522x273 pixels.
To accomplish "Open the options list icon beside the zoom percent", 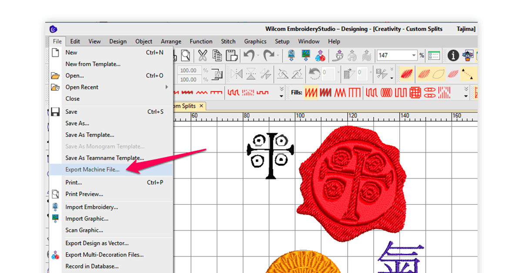I will (x=434, y=55).
